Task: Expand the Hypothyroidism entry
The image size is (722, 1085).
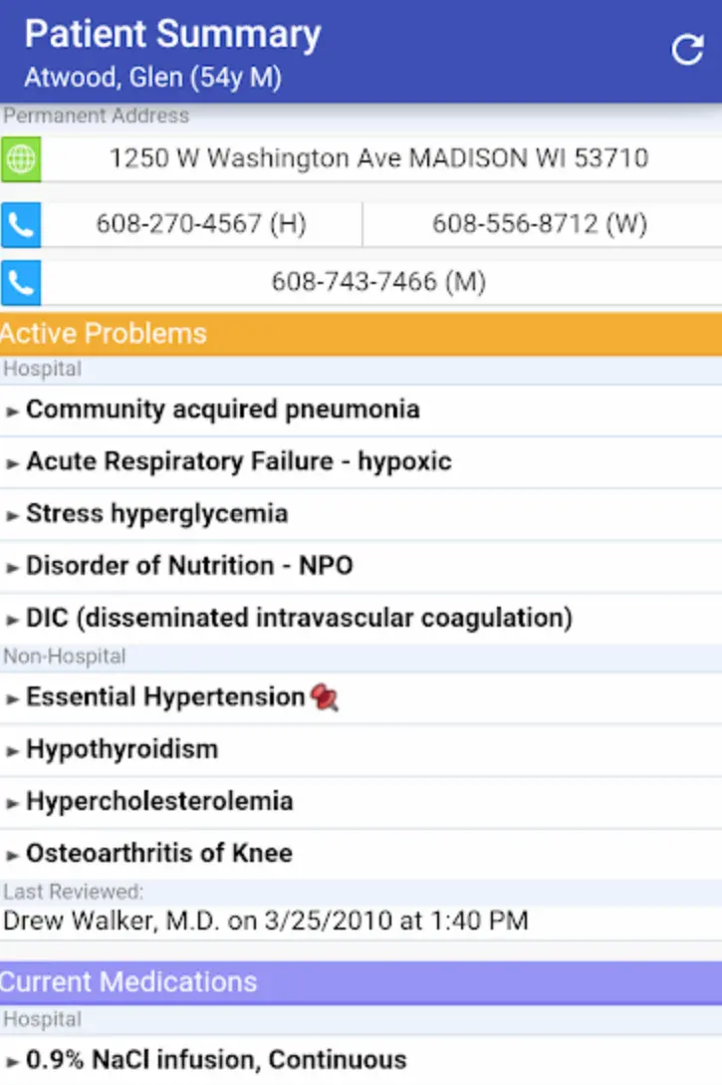Action: pyautogui.click(x=123, y=748)
